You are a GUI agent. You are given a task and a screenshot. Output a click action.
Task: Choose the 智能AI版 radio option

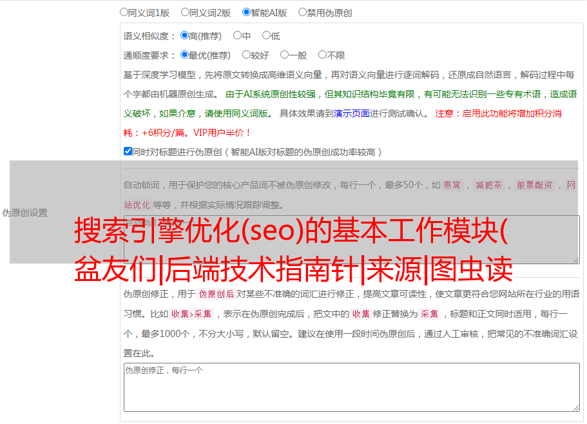pyautogui.click(x=246, y=12)
